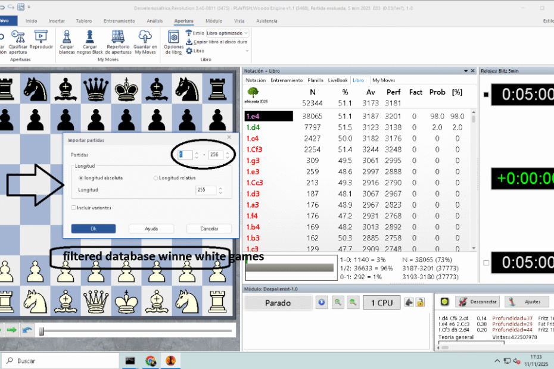The height and width of the screenshot is (369, 554).
Task: Enable the Incluir variantes checkbox
Action: pos(73,208)
